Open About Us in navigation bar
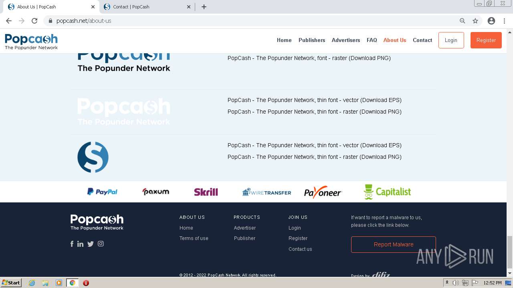This screenshot has height=288, width=513. coord(395,40)
